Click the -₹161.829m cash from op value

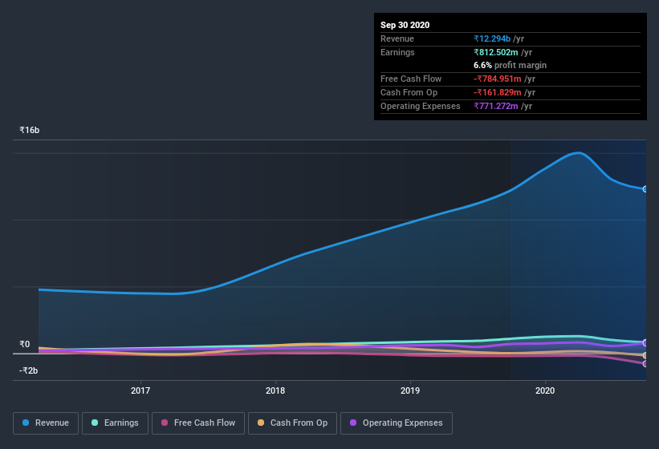[498, 92]
